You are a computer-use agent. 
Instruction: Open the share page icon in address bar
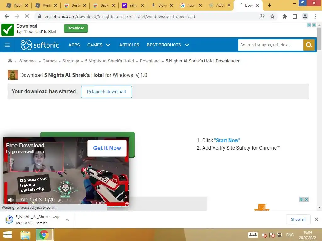click(x=262, y=16)
